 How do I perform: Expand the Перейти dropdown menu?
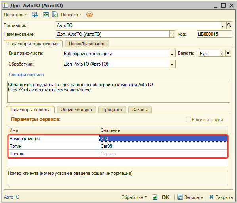[71, 15]
